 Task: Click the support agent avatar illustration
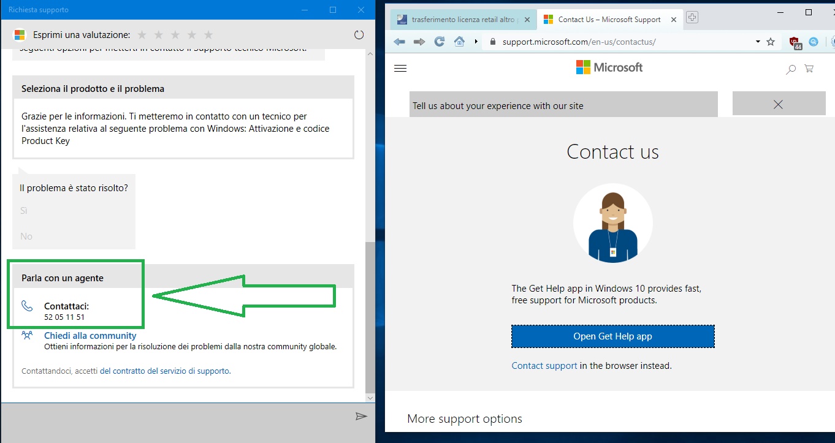point(613,223)
